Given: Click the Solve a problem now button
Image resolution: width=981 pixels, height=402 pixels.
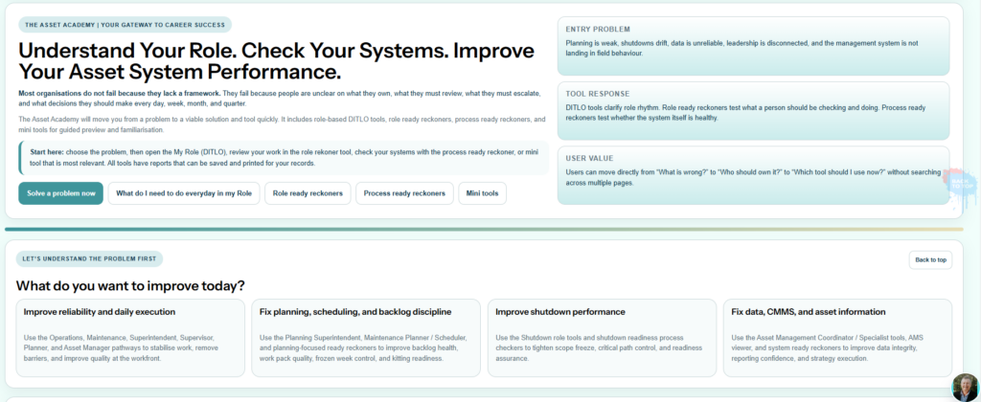Looking at the screenshot, I should pyautogui.click(x=60, y=193).
